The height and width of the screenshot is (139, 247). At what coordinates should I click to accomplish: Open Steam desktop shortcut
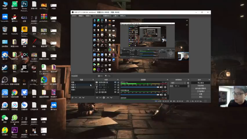pyautogui.click(x=5, y=69)
